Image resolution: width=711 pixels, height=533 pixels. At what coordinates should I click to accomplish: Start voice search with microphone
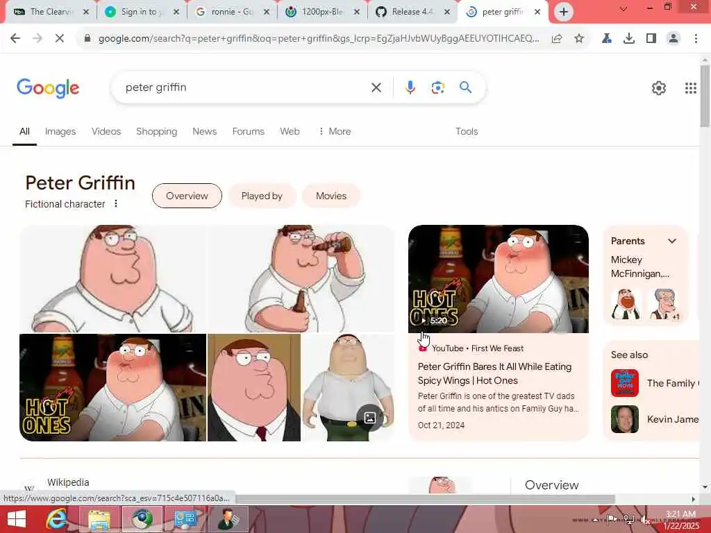coord(410,87)
